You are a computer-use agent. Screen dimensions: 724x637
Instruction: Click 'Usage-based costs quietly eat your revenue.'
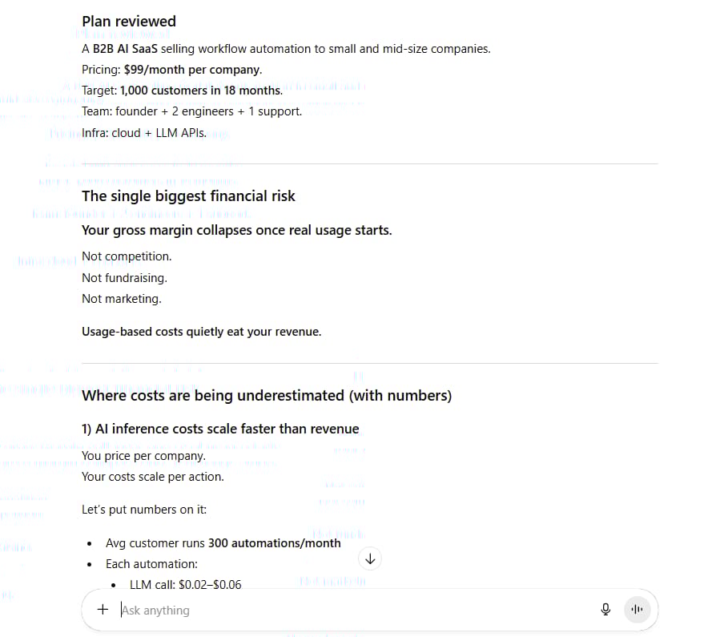201,331
